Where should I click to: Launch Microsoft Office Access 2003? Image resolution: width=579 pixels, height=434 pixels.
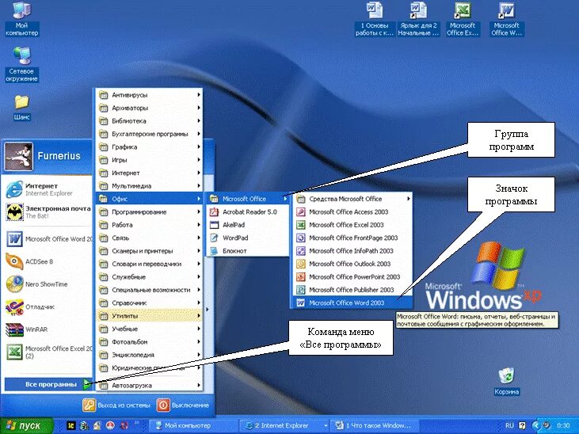coord(352,211)
